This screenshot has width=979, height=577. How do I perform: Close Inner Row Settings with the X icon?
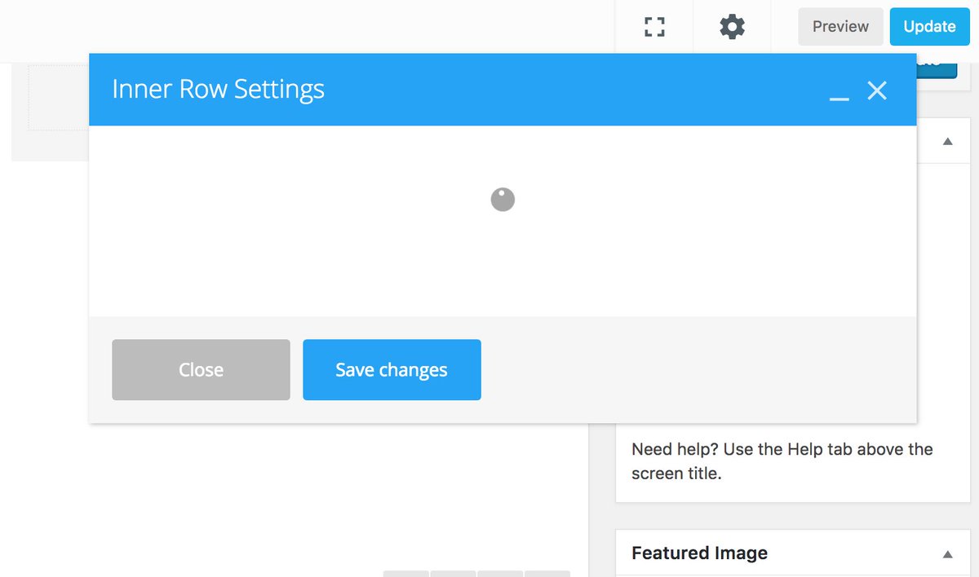pyautogui.click(x=877, y=90)
